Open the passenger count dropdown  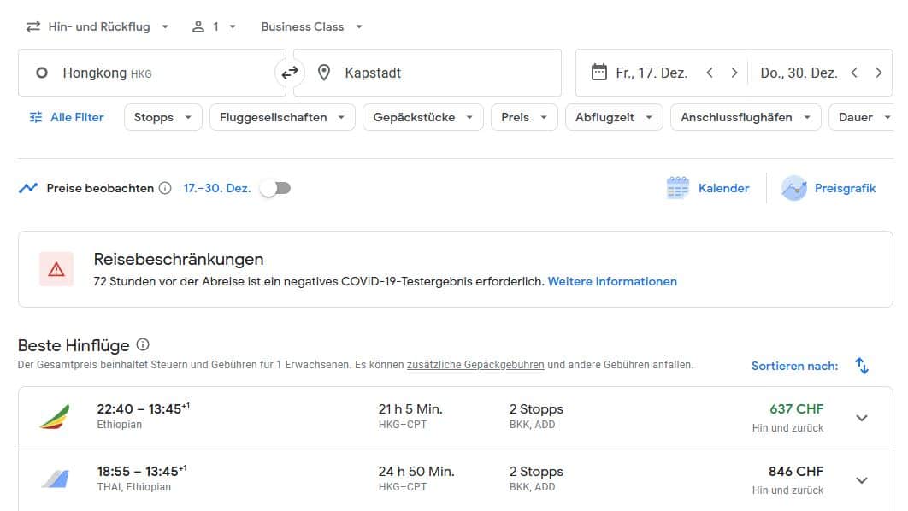[x=214, y=26]
